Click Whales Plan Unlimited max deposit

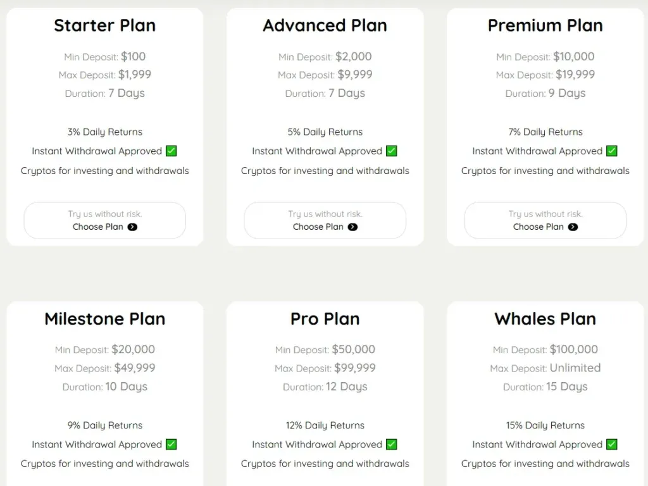(x=575, y=368)
